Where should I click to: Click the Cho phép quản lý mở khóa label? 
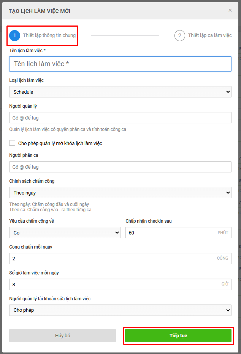pyautogui.click(x=60, y=144)
